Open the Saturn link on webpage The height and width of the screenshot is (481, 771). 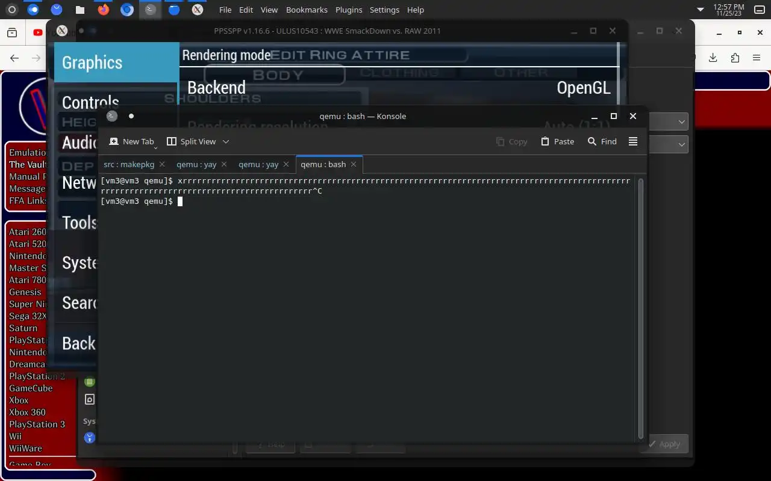tap(23, 328)
